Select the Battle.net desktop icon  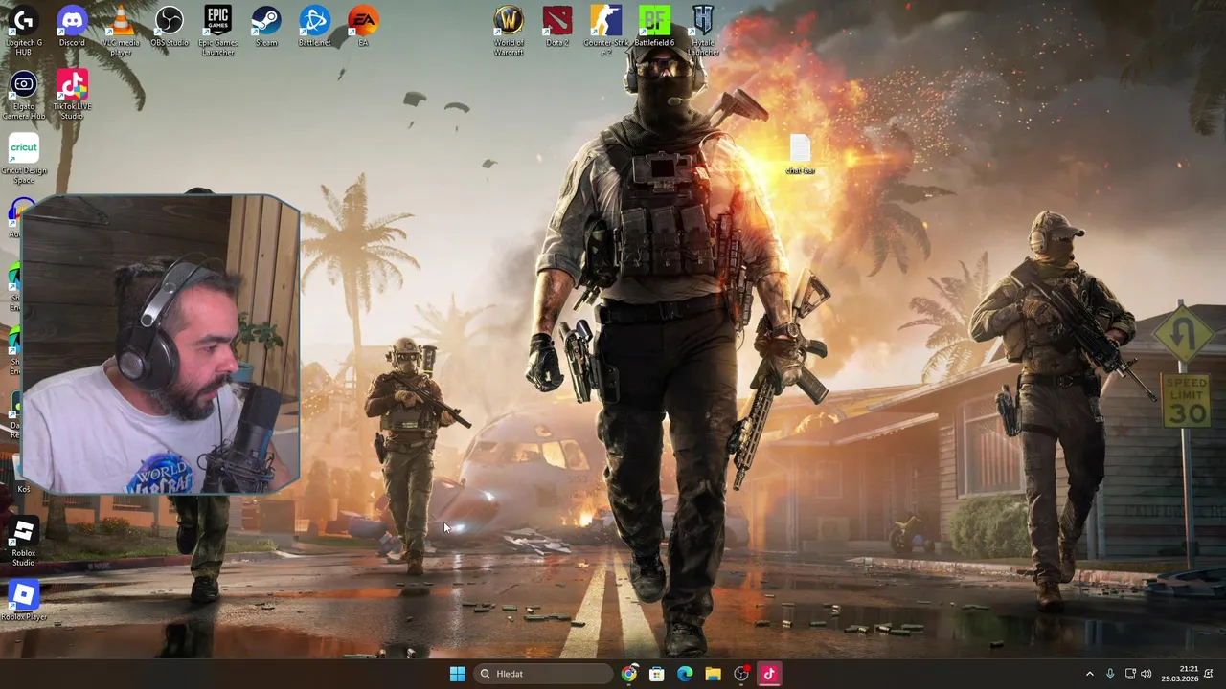(314, 26)
